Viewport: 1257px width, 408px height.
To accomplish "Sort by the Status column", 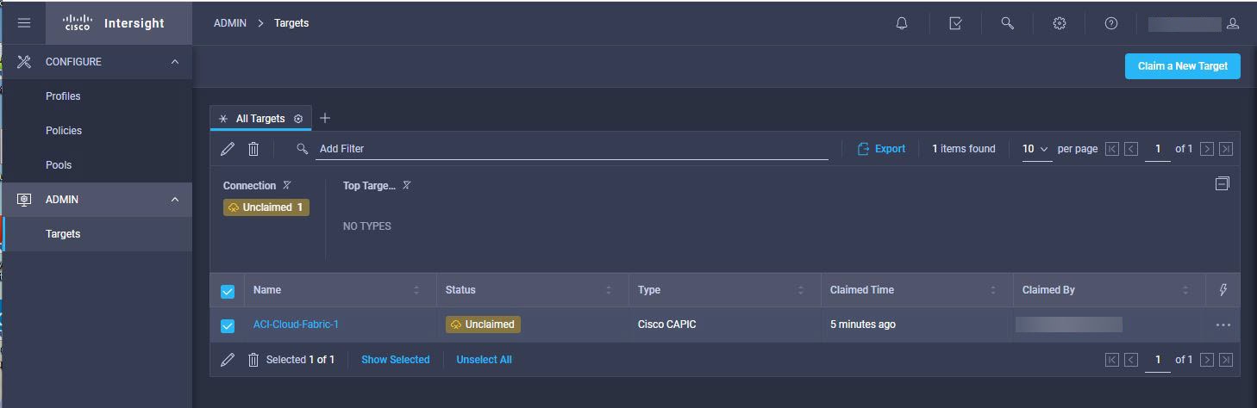I will [609, 290].
